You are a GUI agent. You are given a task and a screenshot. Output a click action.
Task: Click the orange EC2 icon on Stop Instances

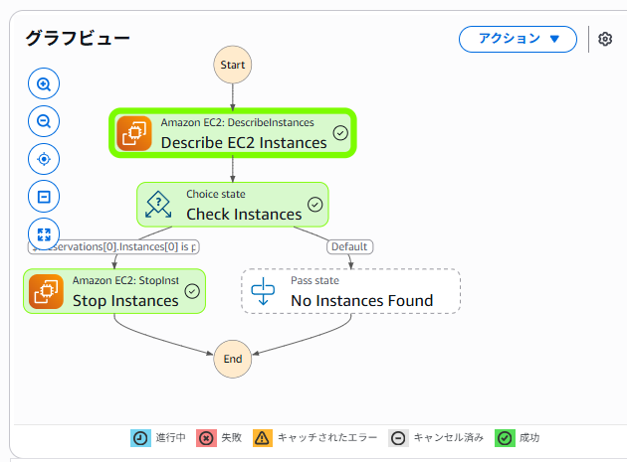tap(46, 291)
